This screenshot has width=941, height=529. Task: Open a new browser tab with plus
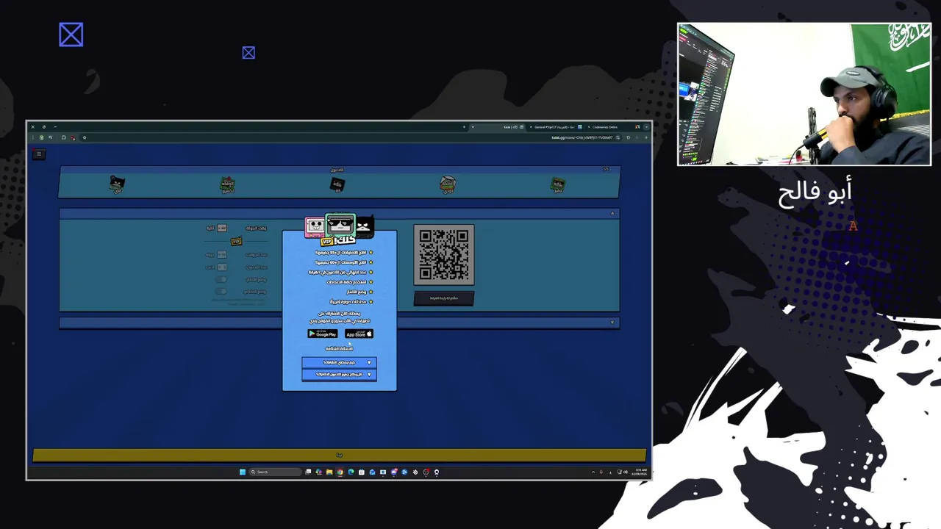pos(464,127)
